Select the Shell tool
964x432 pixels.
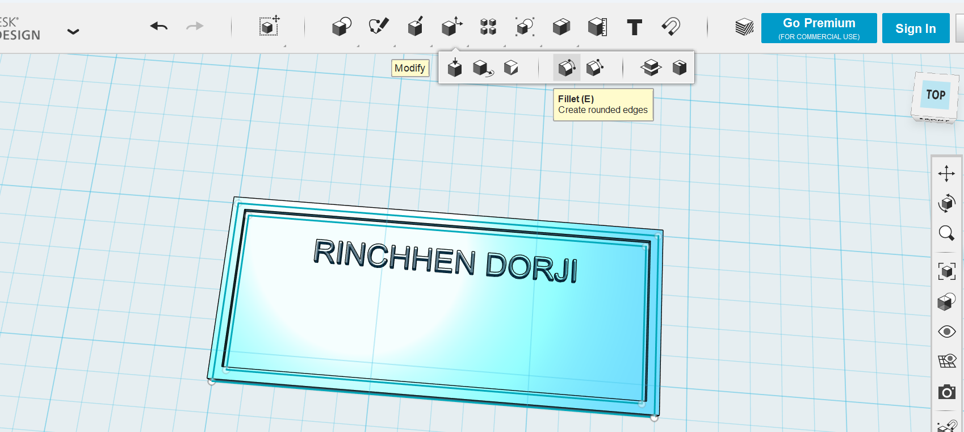click(680, 68)
